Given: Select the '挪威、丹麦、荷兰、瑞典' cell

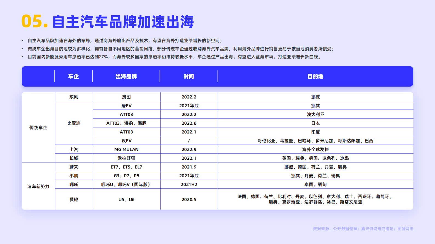Looking at the screenshot, I should tap(315, 176).
